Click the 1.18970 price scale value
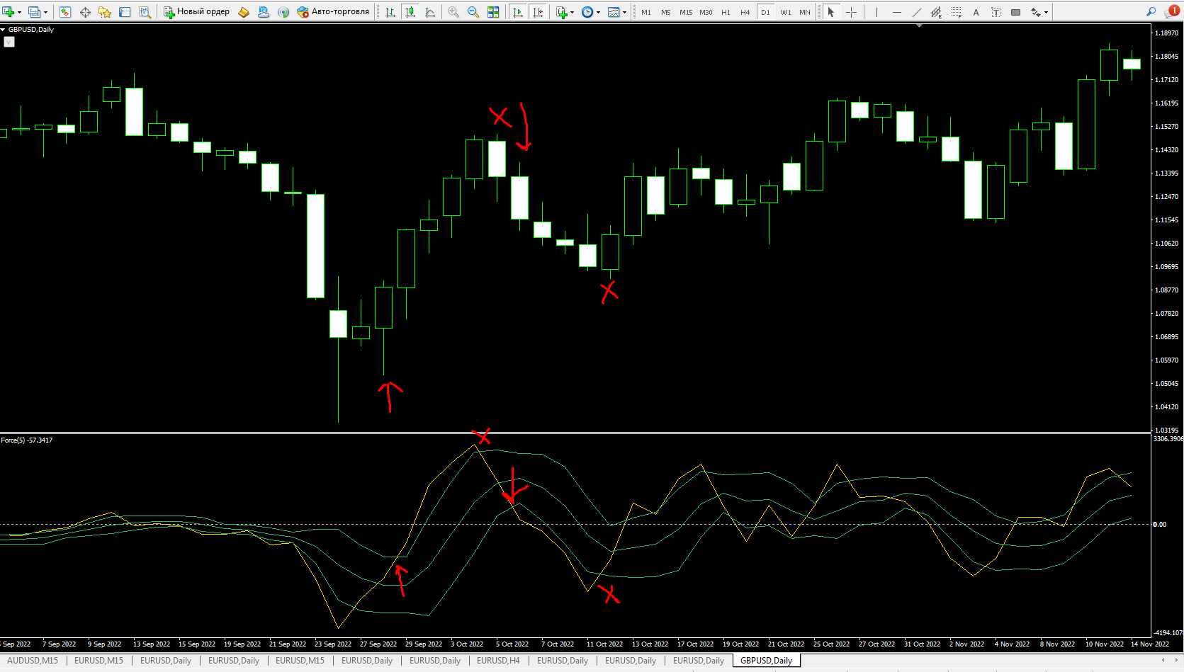Screen dimensions: 1184x672 tap(1166, 33)
